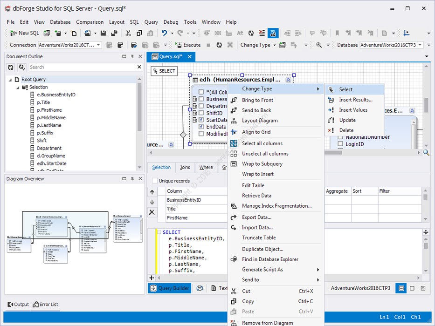The image size is (435, 326).
Task: Open the document tabs list dropdown arrow
Action: (427, 56)
